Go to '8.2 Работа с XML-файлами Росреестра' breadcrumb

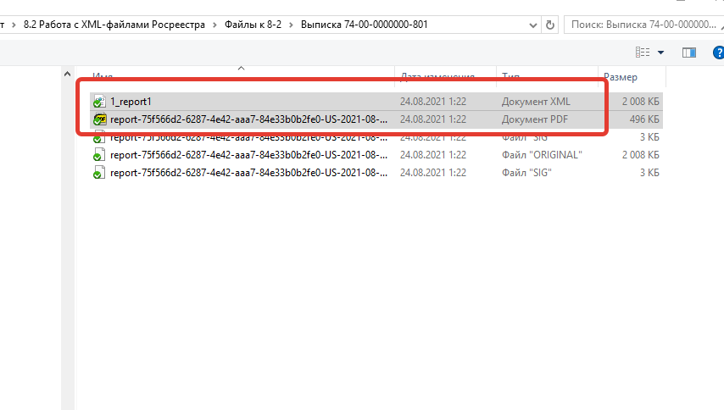[114, 25]
